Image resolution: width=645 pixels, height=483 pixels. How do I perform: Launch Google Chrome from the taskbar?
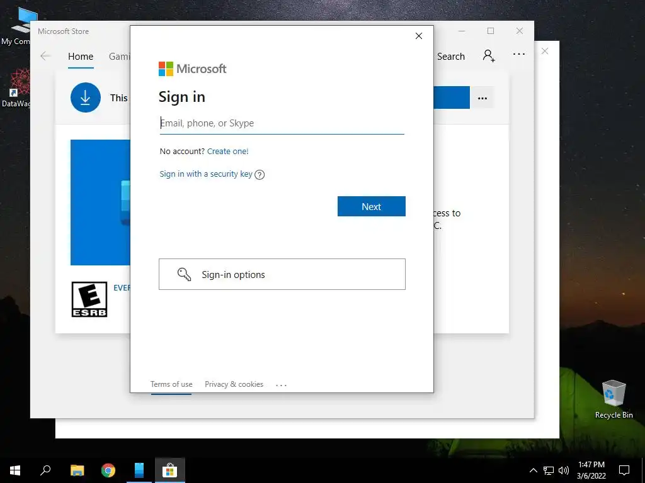(108, 470)
